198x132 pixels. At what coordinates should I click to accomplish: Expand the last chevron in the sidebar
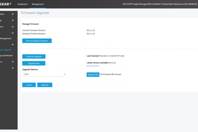[13, 68]
